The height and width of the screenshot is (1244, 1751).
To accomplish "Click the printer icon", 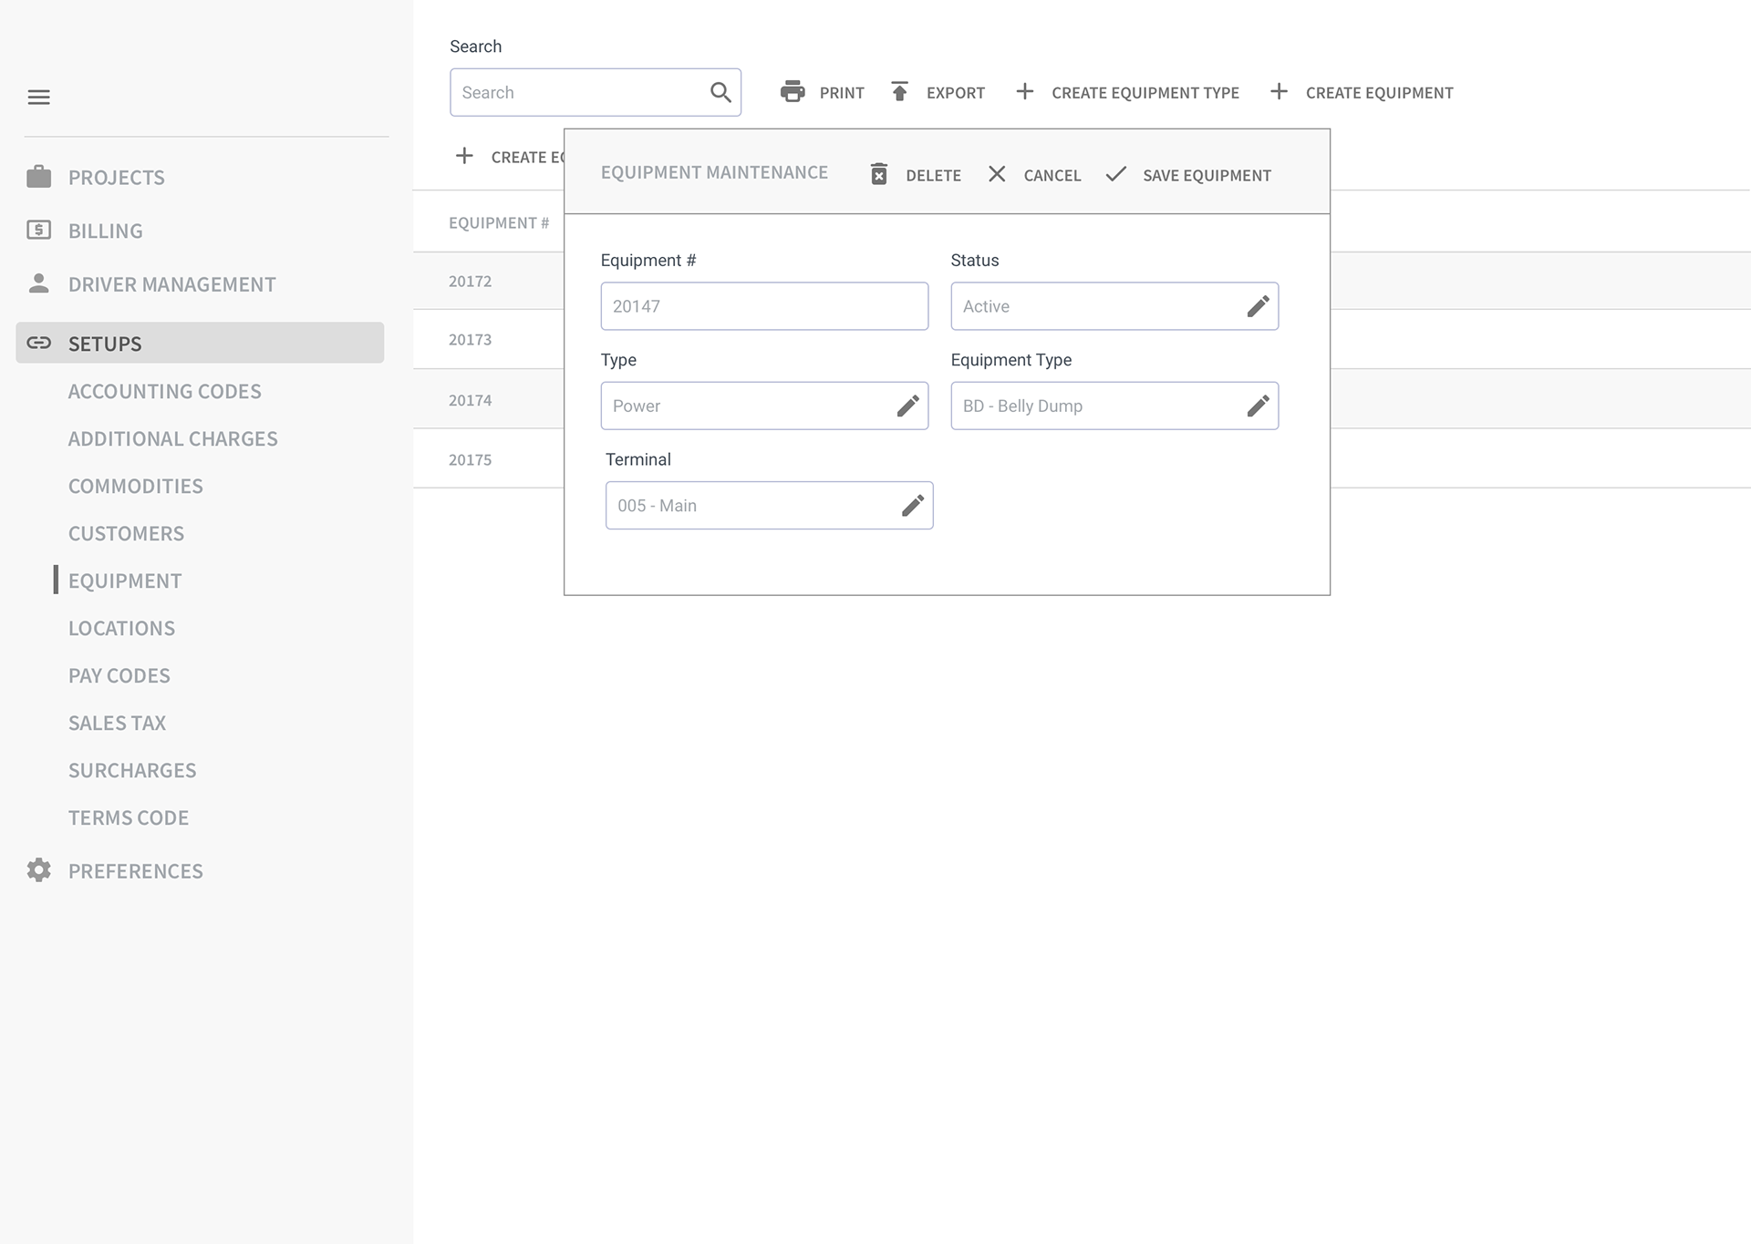I will pyautogui.click(x=793, y=91).
